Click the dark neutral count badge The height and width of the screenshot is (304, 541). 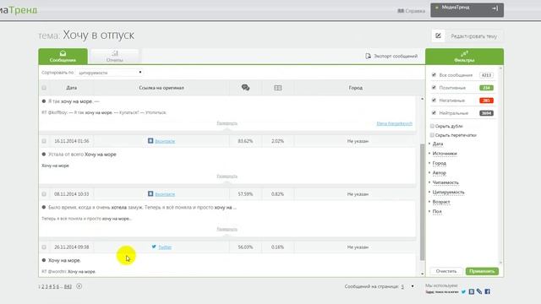487,113
